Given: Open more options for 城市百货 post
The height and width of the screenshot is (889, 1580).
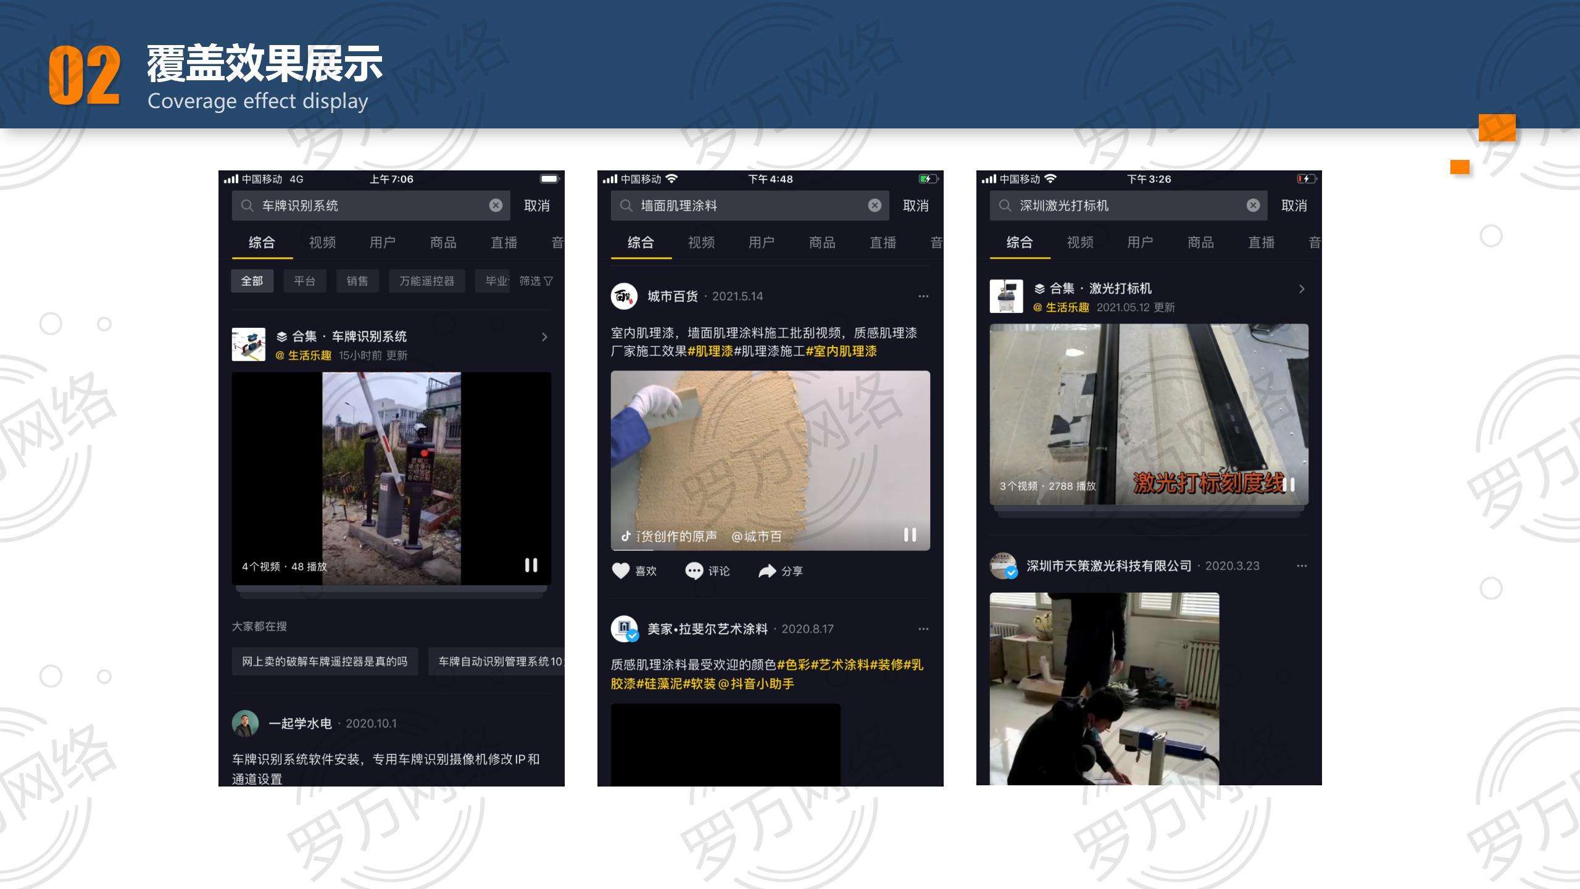Looking at the screenshot, I should coord(923,296).
